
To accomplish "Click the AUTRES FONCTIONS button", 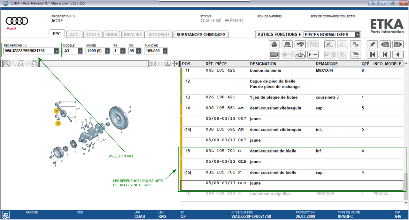I will pos(279,34).
